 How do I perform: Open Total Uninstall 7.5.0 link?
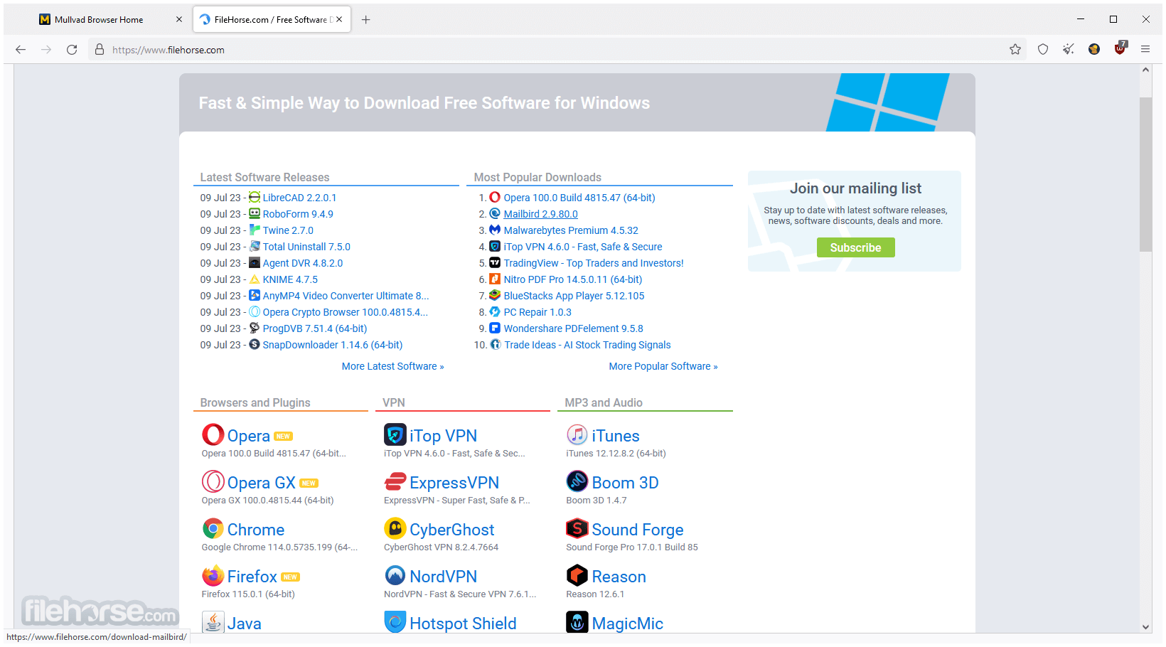[x=306, y=247]
